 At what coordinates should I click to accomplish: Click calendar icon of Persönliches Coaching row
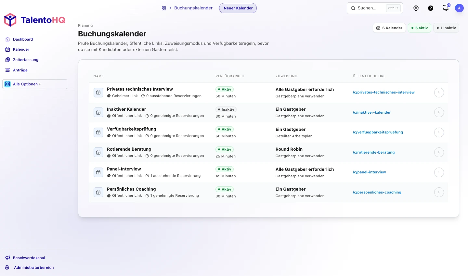click(x=98, y=193)
